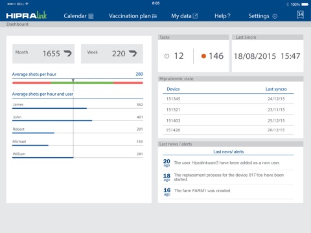Open the Calendar menu item

coord(78,16)
